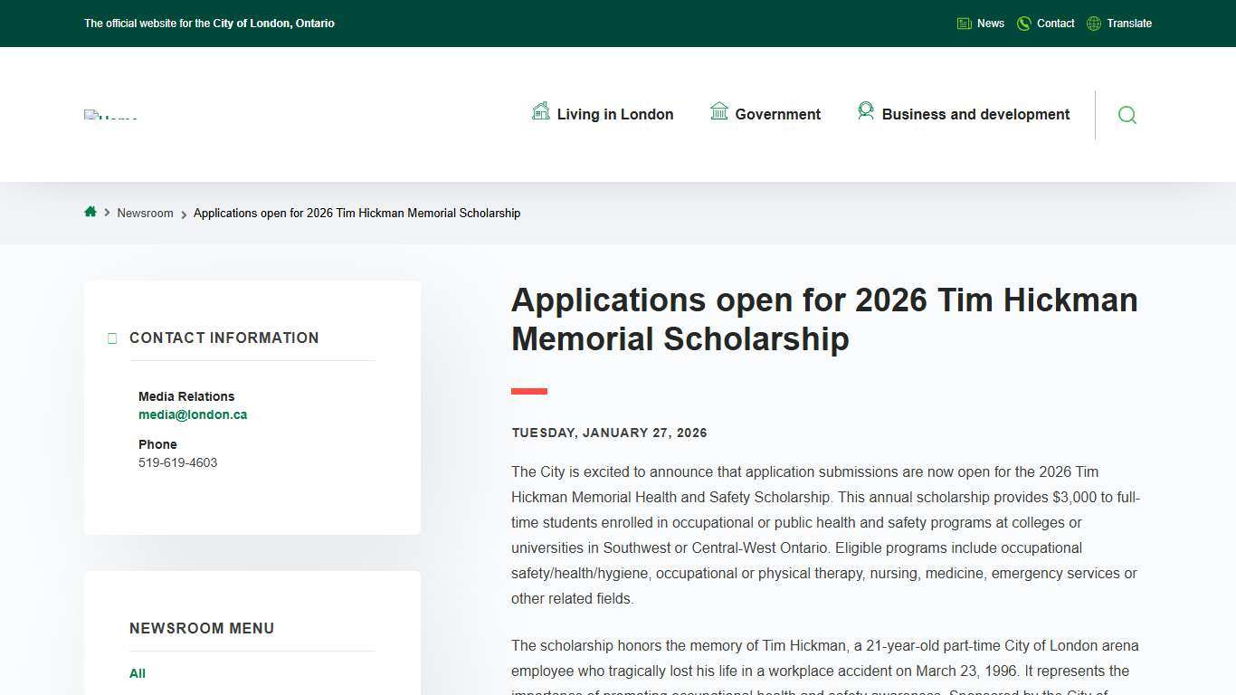Screen dimensions: 1236x695
Task: Click the article title breadcrumb entry
Action: pyautogui.click(x=357, y=213)
